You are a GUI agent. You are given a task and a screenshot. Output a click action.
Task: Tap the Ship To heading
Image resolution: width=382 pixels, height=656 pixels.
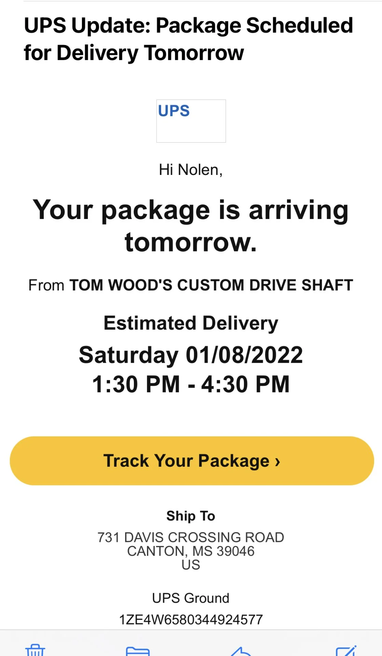tap(191, 516)
